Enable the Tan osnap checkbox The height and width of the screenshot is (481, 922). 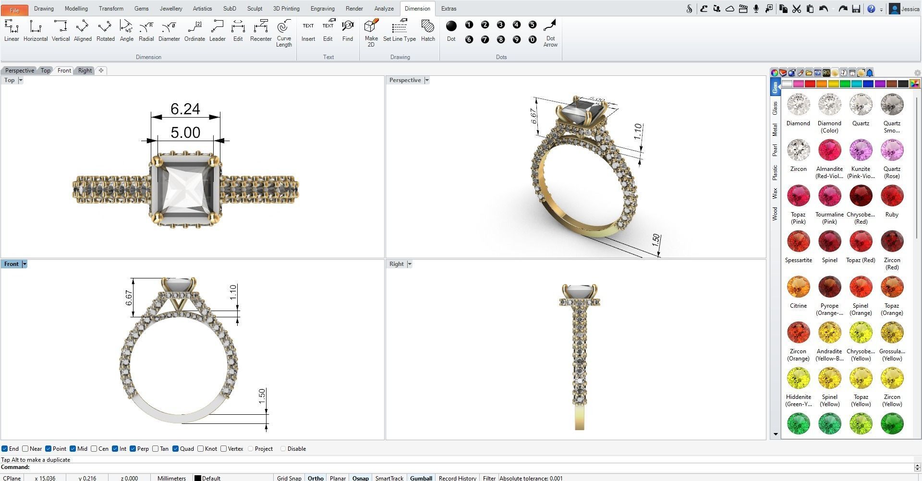pos(156,449)
